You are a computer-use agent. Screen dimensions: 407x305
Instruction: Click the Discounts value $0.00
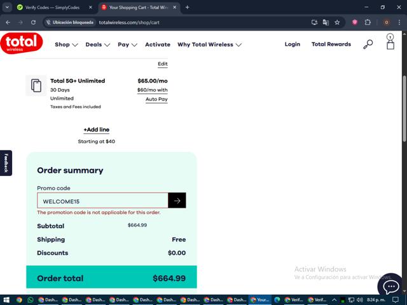177,253
